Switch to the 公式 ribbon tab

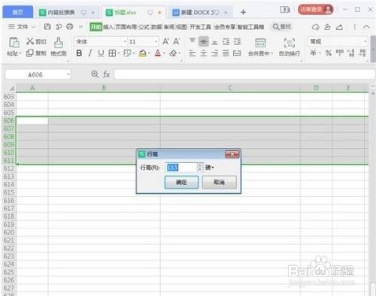pos(144,27)
